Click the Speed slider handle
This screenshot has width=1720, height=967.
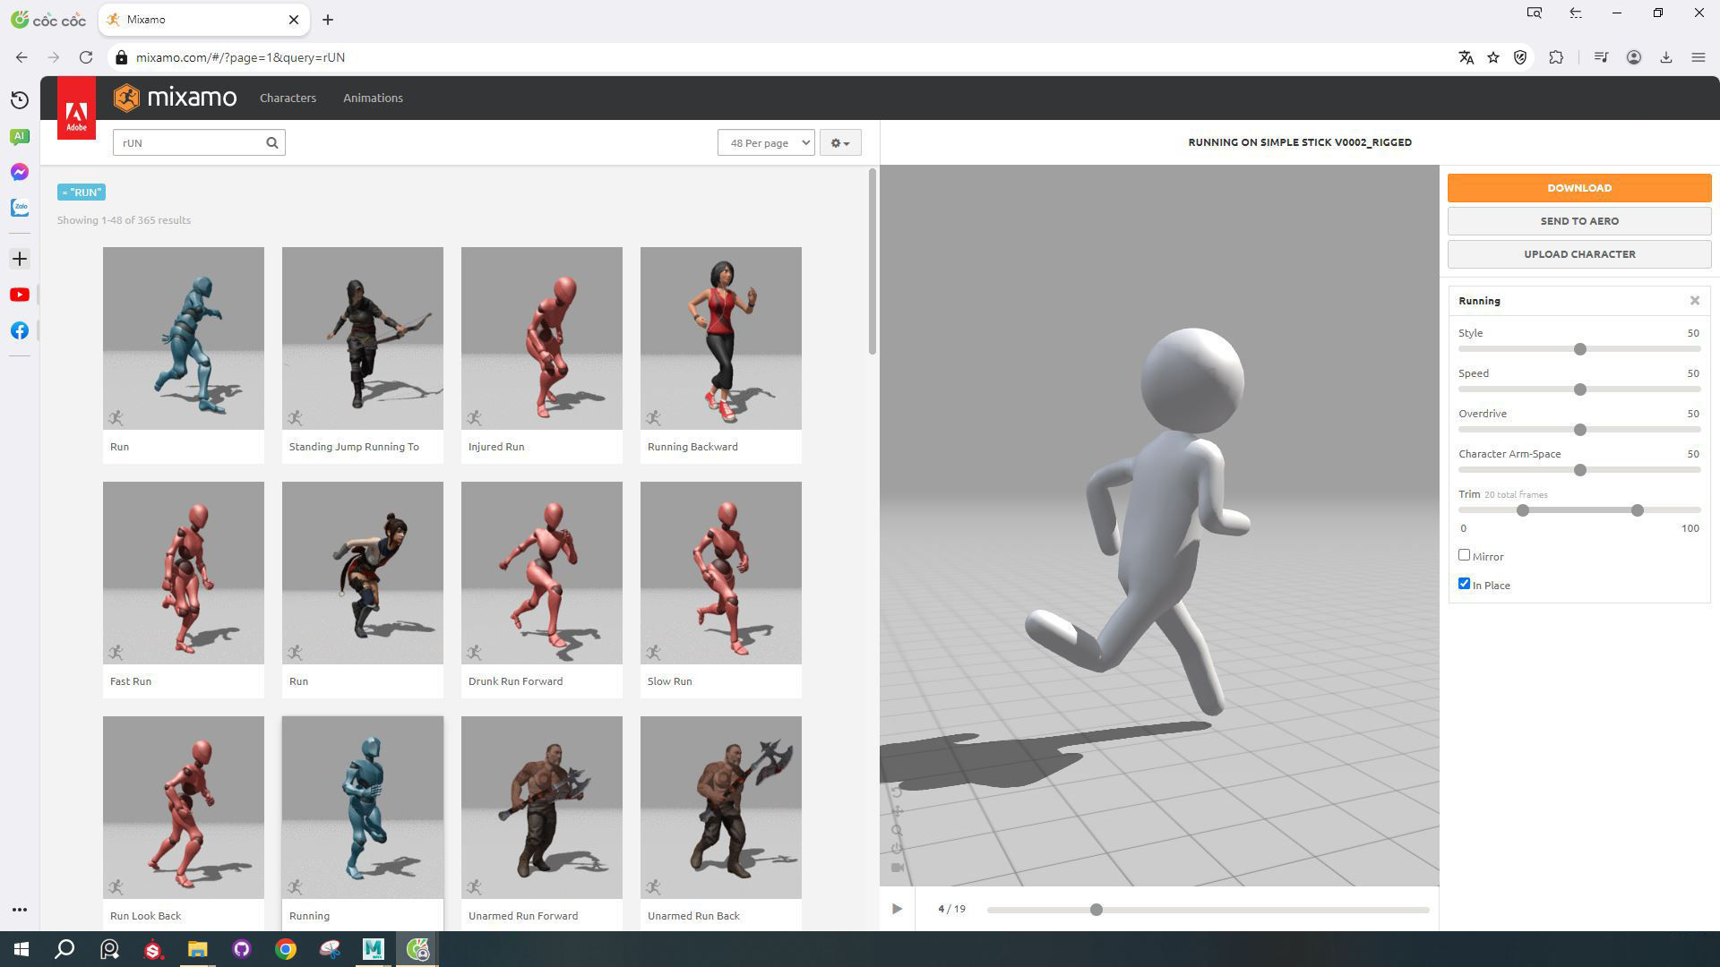point(1580,389)
